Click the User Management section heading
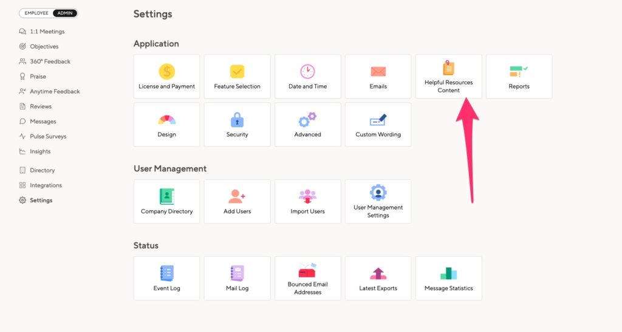The width and height of the screenshot is (622, 332). (170, 168)
